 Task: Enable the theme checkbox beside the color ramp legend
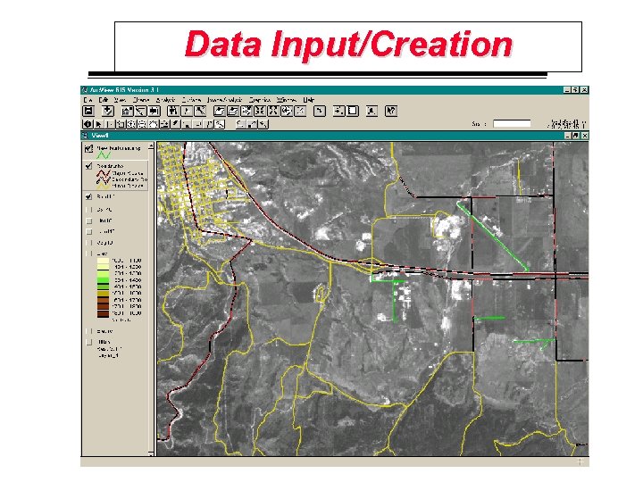pyautogui.click(x=88, y=253)
